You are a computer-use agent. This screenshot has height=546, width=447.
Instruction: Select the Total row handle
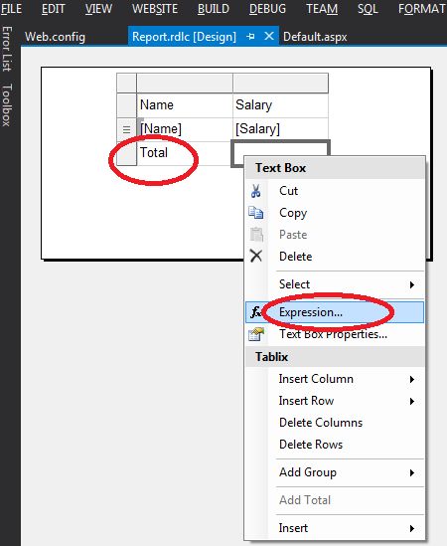(126, 153)
